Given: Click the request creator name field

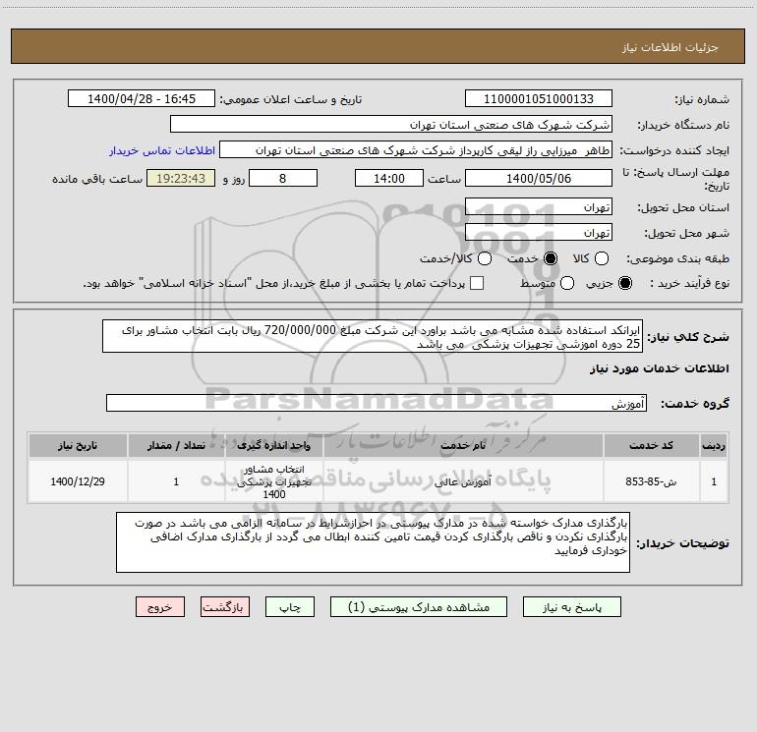Looking at the screenshot, I should click(416, 149).
